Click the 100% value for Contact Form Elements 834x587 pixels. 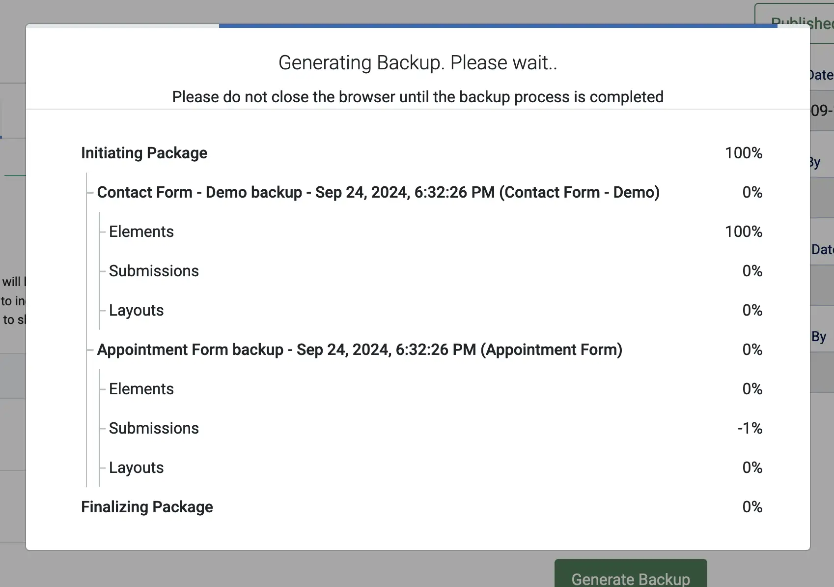coord(743,232)
